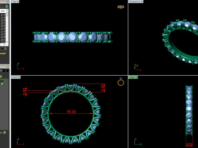This screenshot has height=148, width=198.
Task: Select the 17.8 row in gem list
Action: (x=3, y=28)
